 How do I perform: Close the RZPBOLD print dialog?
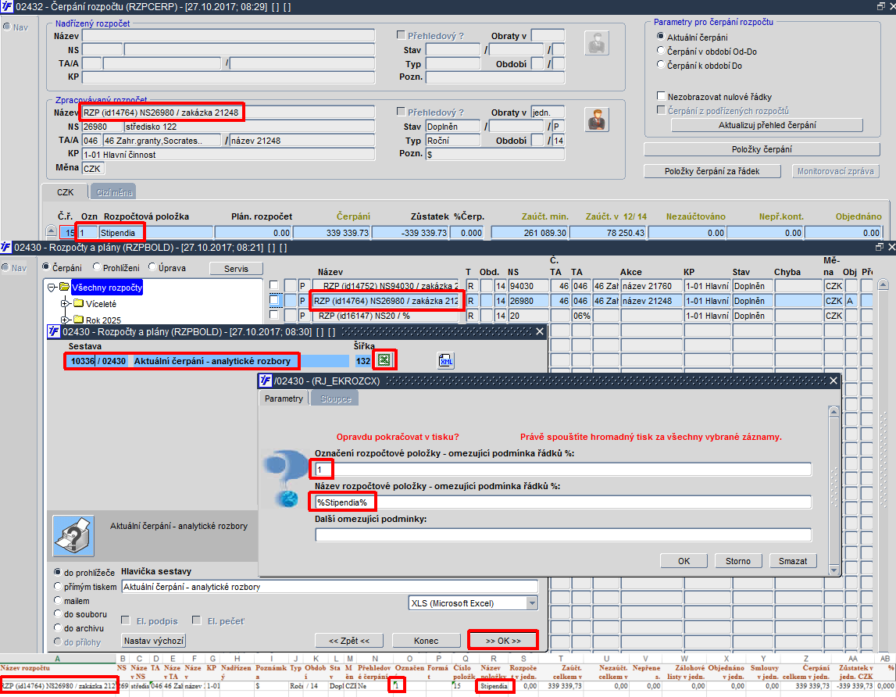tap(540, 331)
